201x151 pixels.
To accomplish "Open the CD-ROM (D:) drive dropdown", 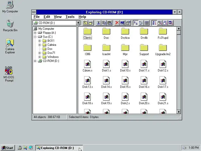I will (x=78, y=23).
